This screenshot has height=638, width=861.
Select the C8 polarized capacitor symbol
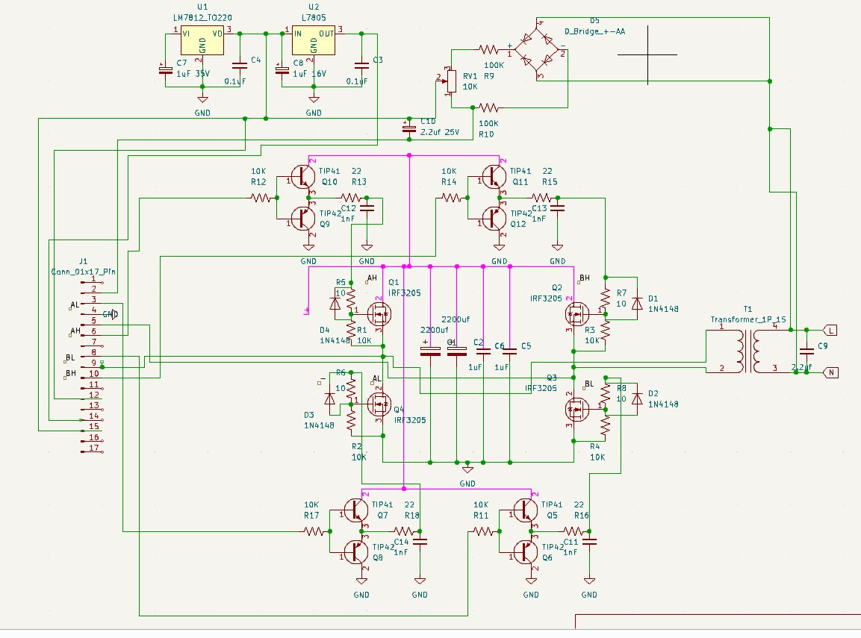click(282, 70)
